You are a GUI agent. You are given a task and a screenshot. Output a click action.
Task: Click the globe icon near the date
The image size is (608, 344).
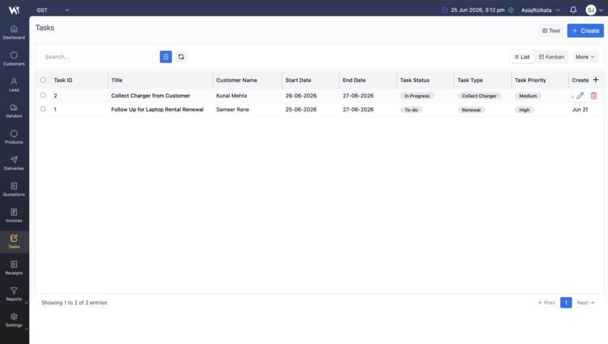point(511,10)
